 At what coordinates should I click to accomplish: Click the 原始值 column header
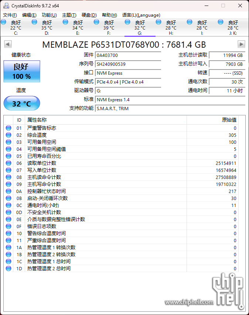click(x=212, y=120)
